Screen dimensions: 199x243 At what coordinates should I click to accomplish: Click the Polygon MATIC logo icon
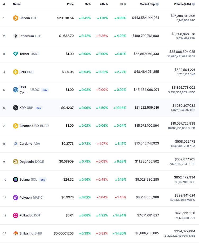coord(15,197)
